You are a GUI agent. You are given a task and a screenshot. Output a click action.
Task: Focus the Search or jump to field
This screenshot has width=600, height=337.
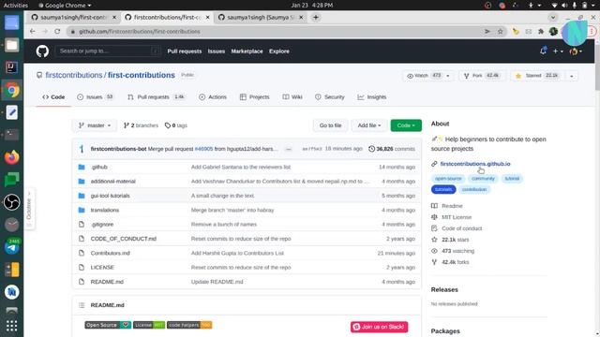[108, 51]
